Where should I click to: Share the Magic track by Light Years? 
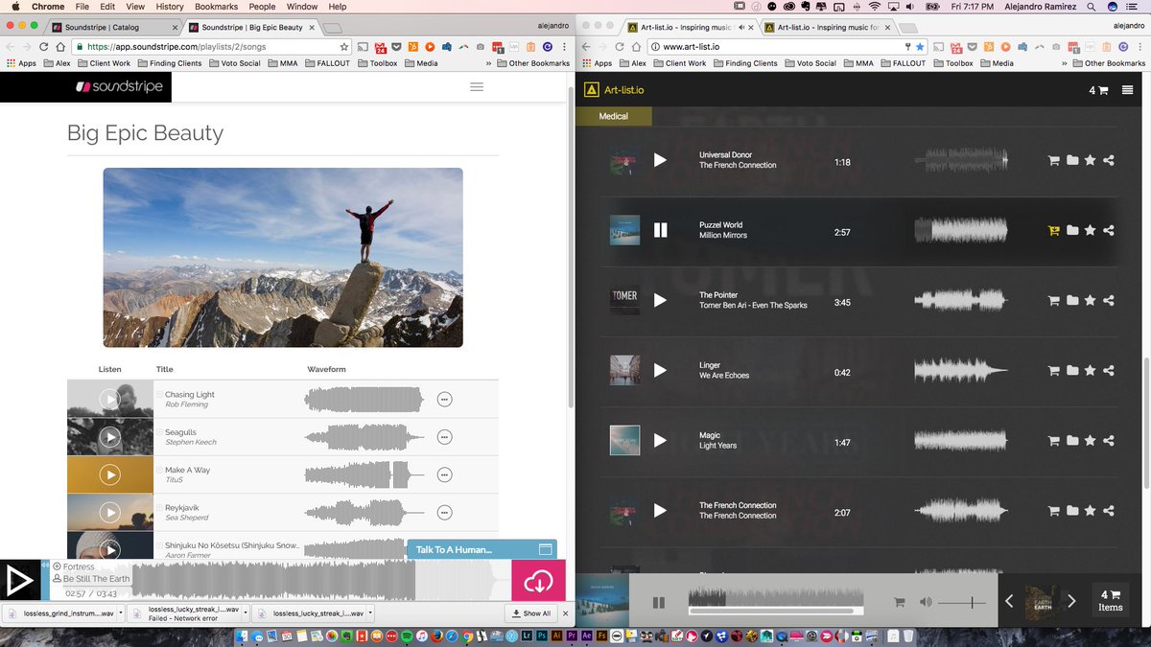click(1109, 440)
